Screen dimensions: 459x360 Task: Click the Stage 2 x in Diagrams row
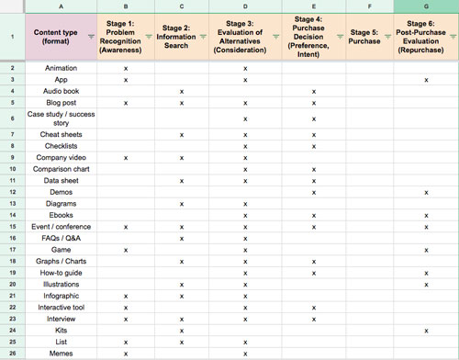point(182,204)
